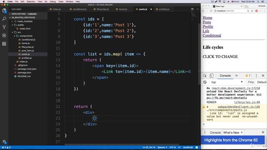Open the Explorer view in activity bar
Image resolution: width=267 pixels, height=150 pixels.
click(4, 10)
